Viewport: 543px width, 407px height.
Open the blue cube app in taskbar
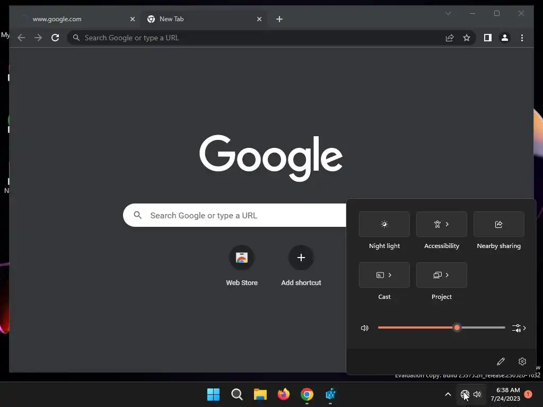click(x=330, y=394)
